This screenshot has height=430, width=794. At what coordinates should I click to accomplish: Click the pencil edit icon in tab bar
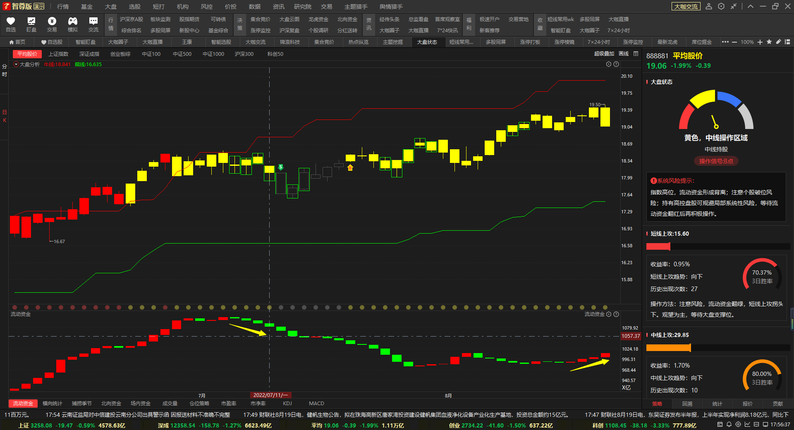778,42
